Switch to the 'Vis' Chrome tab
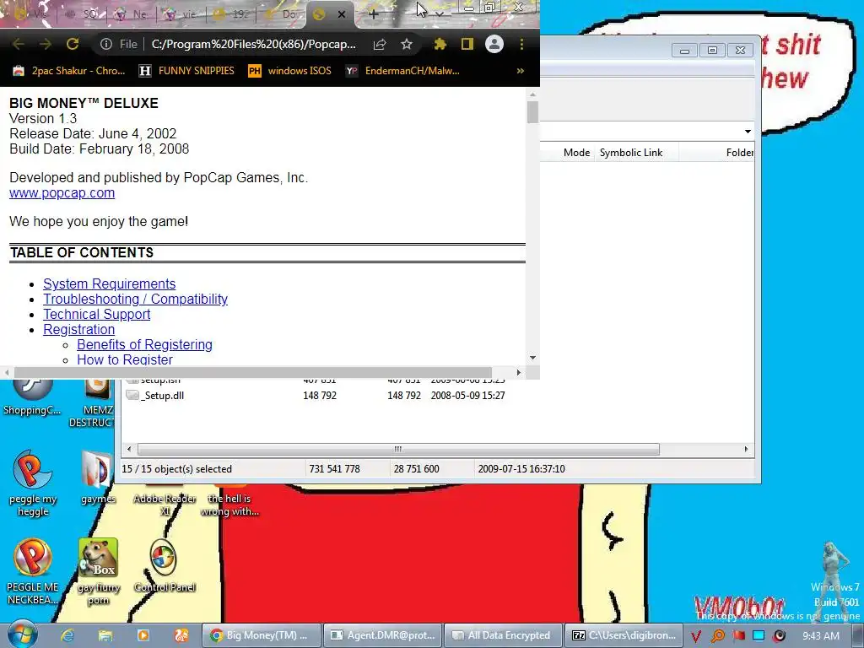864x648 pixels. coord(32,13)
